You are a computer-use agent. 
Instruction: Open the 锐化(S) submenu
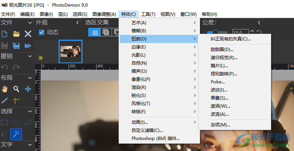159,96
